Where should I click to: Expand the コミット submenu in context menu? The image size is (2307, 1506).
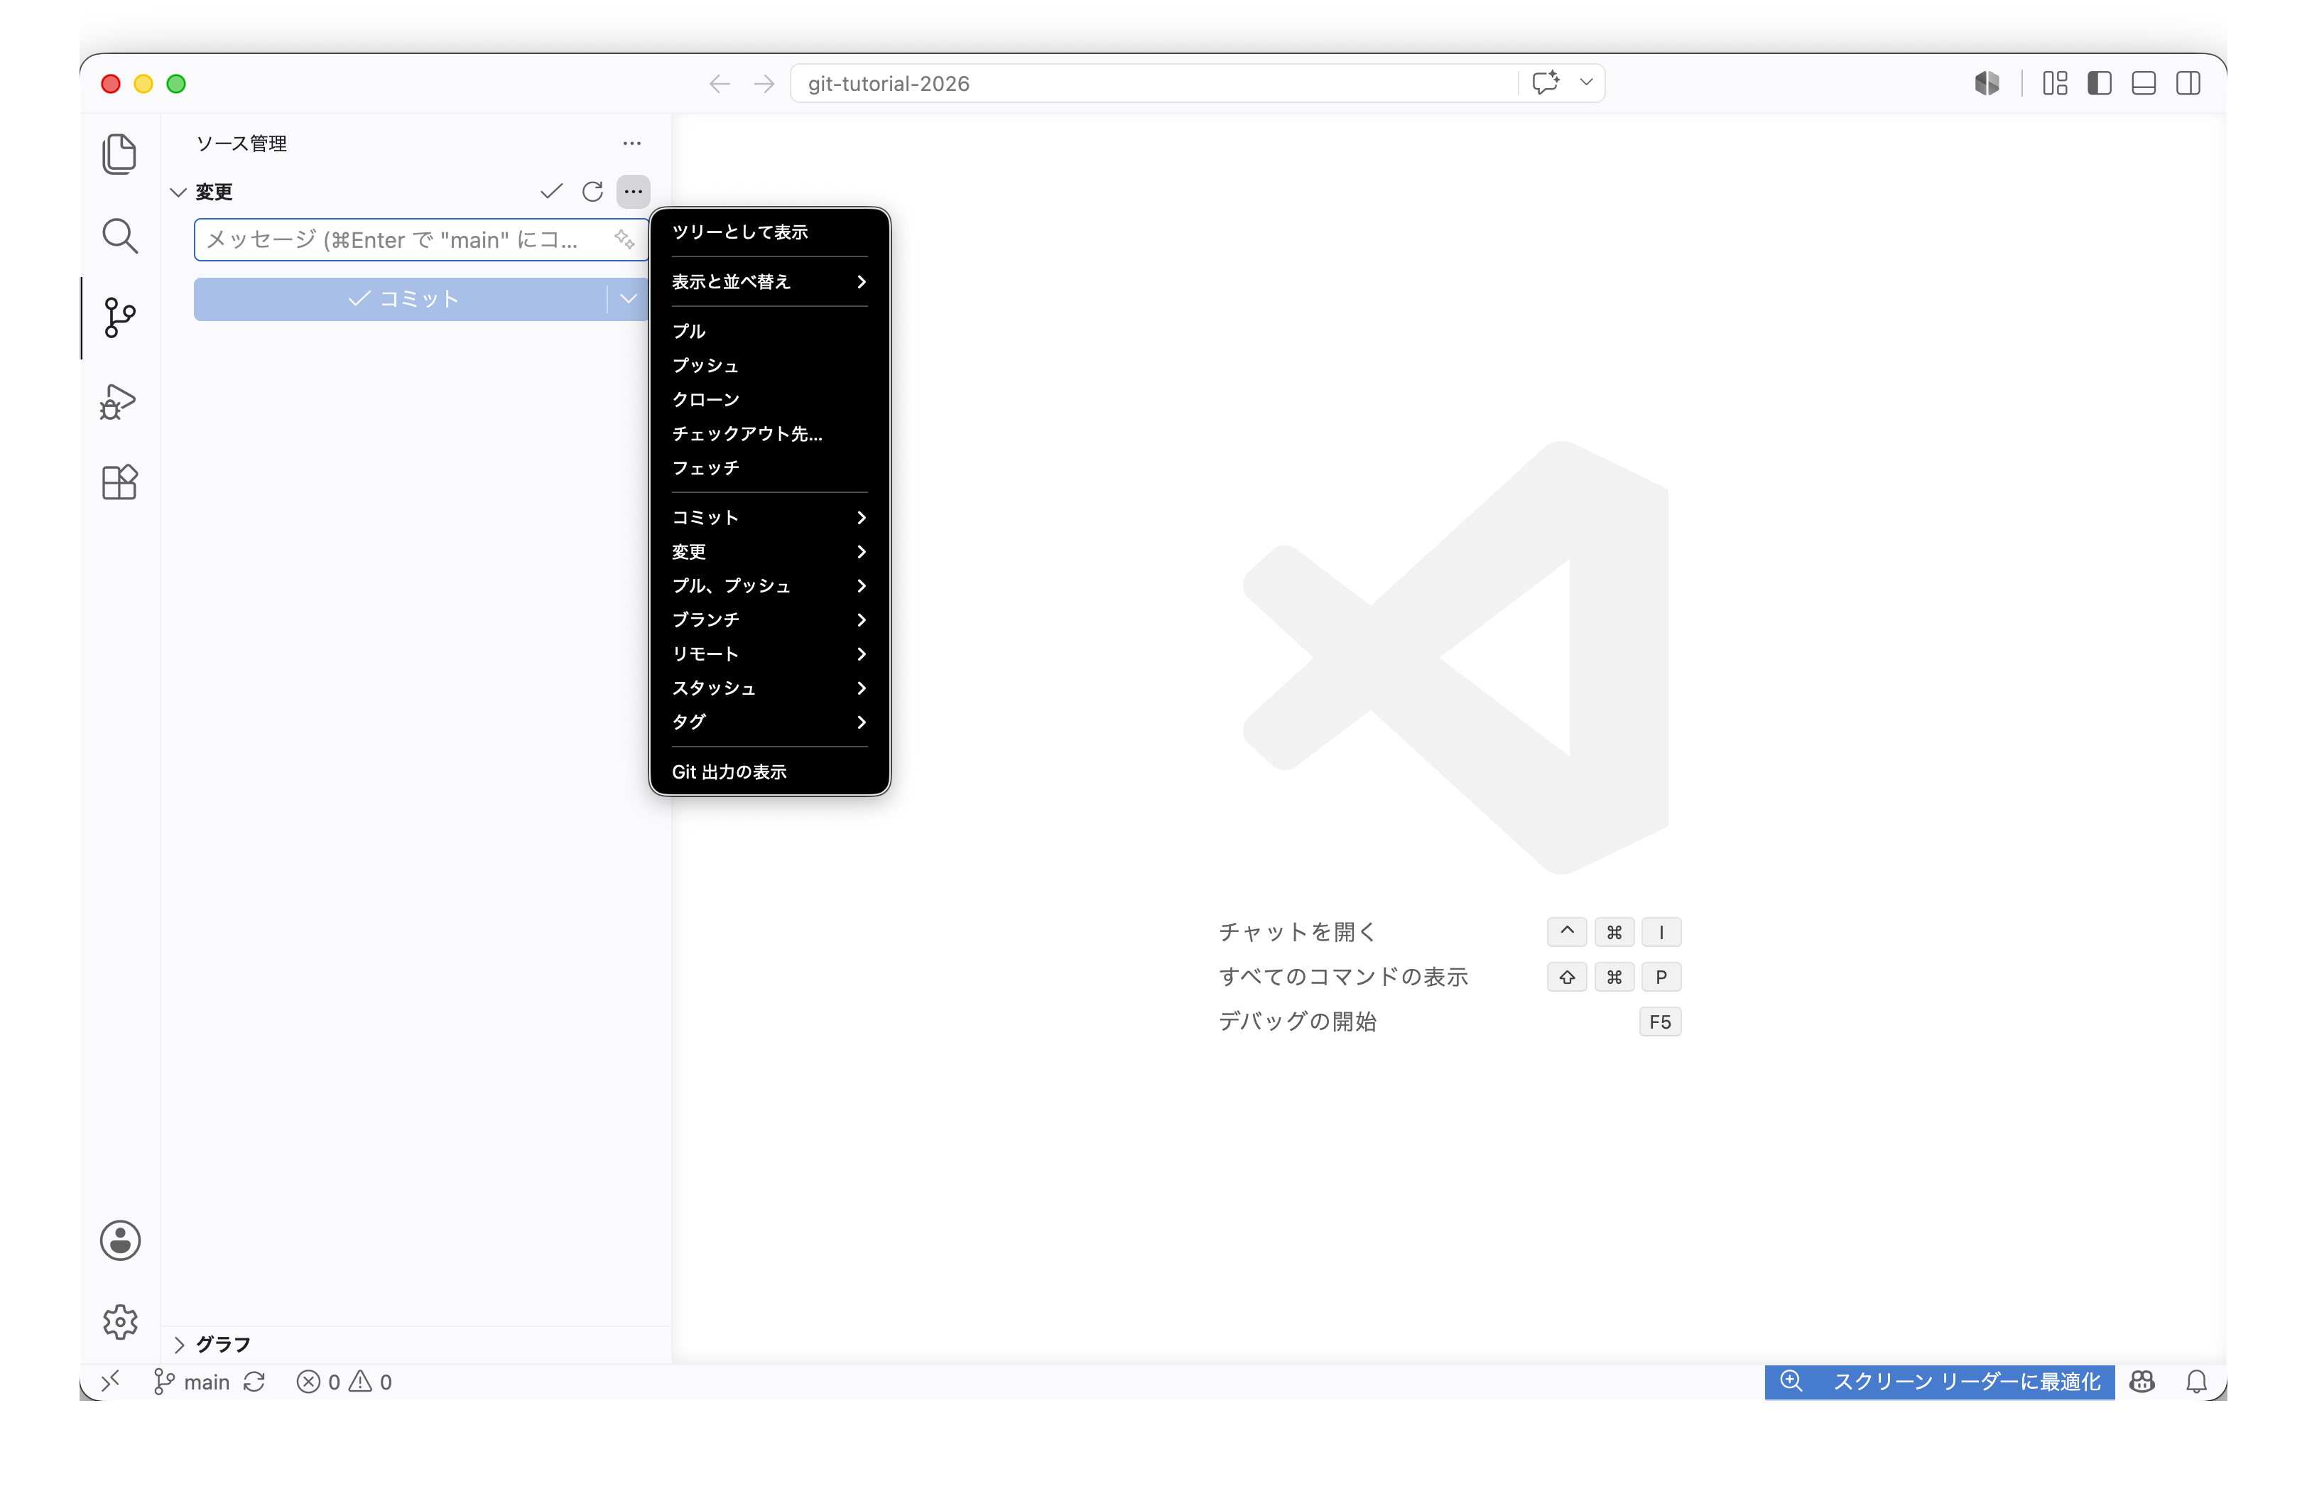[x=770, y=518]
